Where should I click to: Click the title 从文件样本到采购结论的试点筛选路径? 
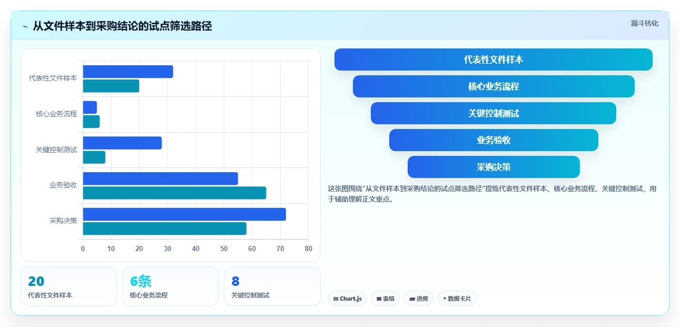click(122, 26)
